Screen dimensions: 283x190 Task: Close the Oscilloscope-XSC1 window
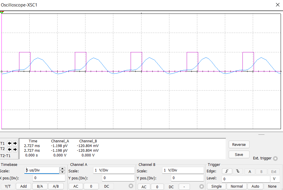pos(278,5)
